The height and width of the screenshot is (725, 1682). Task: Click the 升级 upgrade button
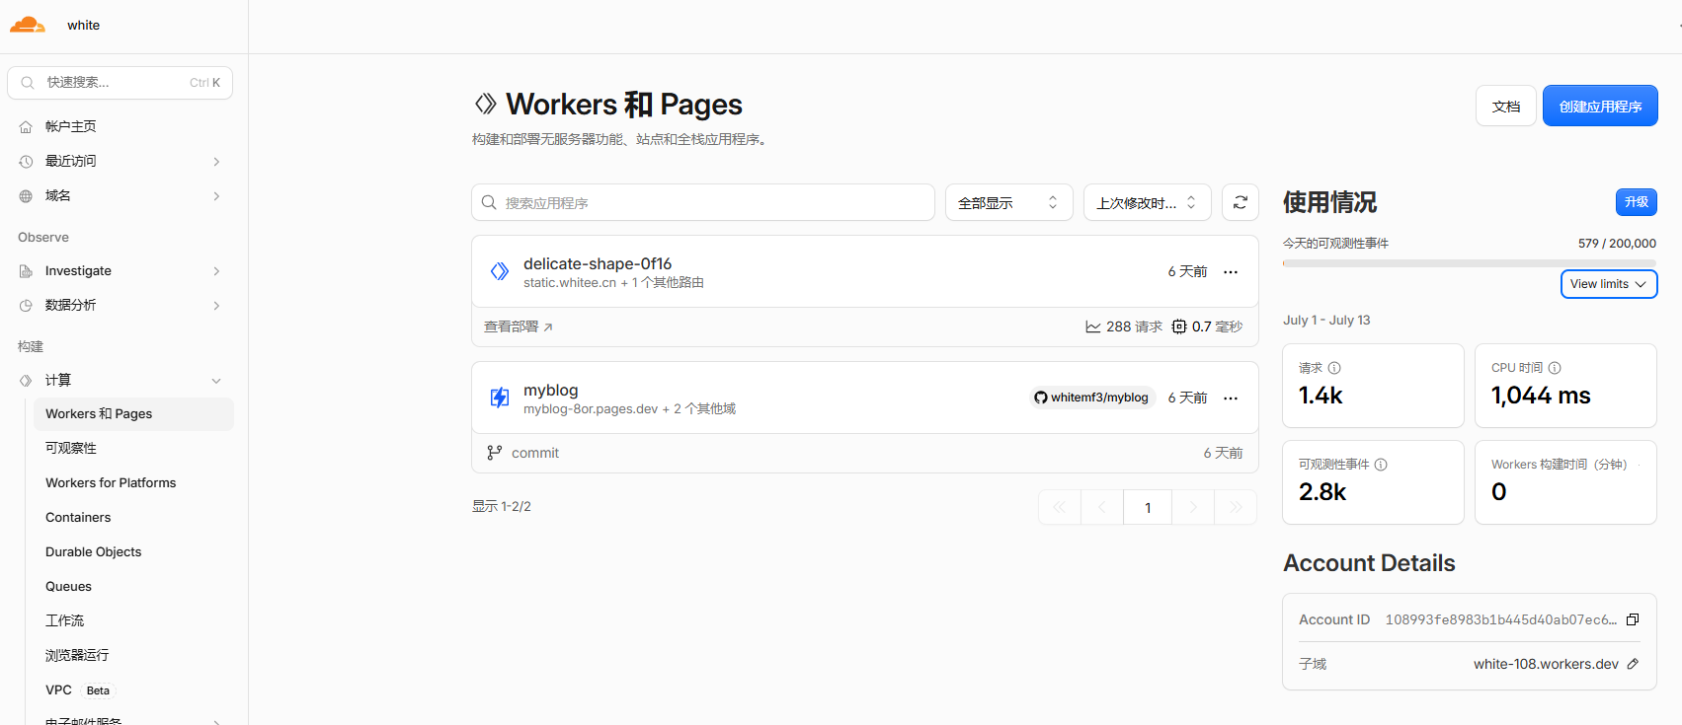[x=1637, y=202]
